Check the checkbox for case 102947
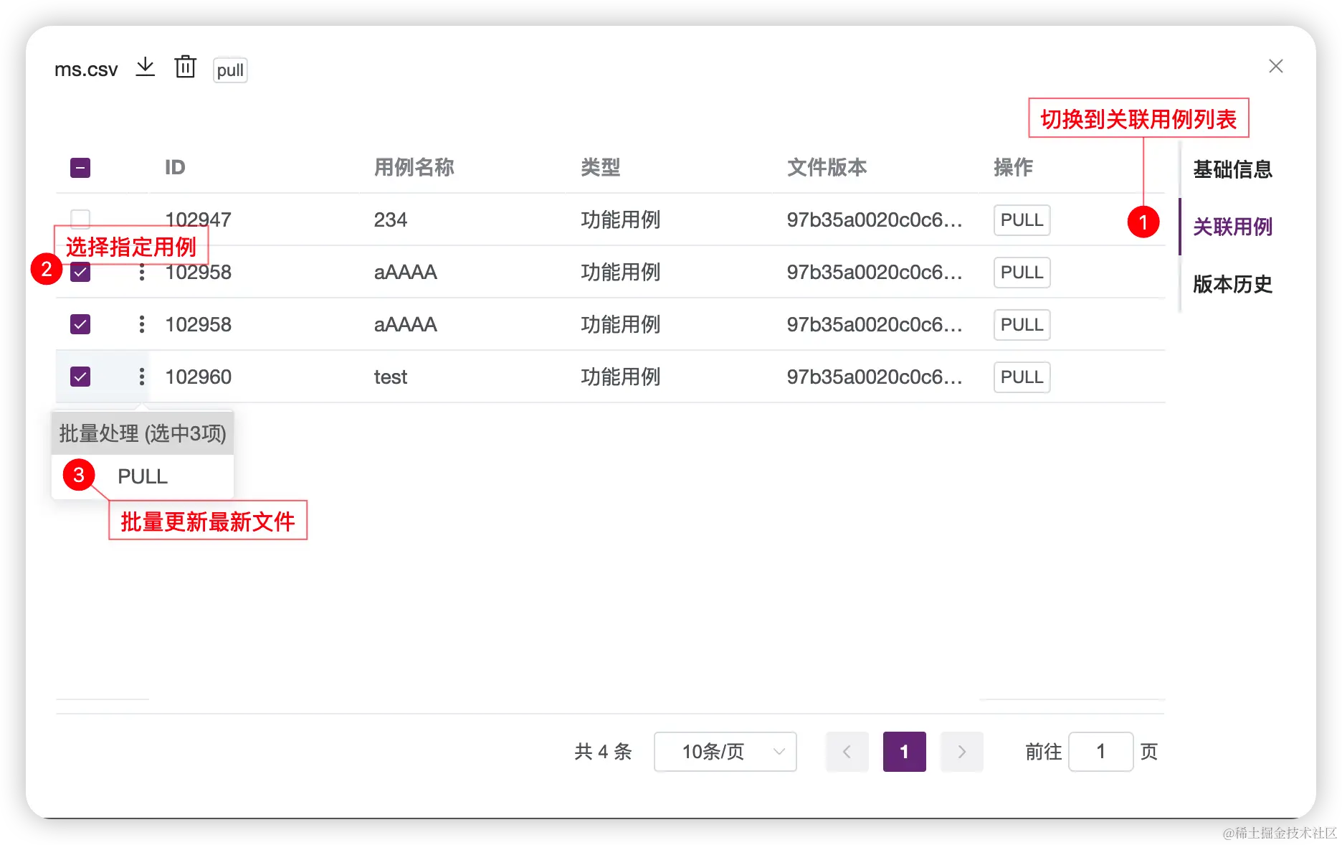The width and height of the screenshot is (1342, 845). click(x=80, y=219)
